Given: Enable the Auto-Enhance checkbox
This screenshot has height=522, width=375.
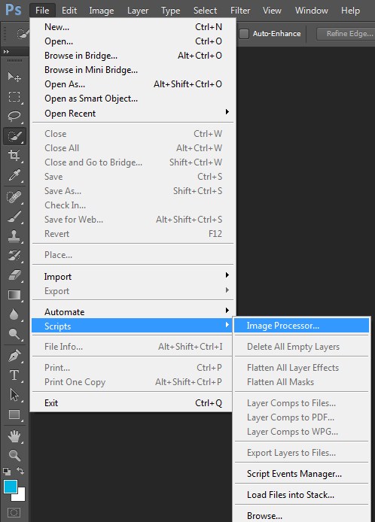Looking at the screenshot, I should tap(244, 34).
